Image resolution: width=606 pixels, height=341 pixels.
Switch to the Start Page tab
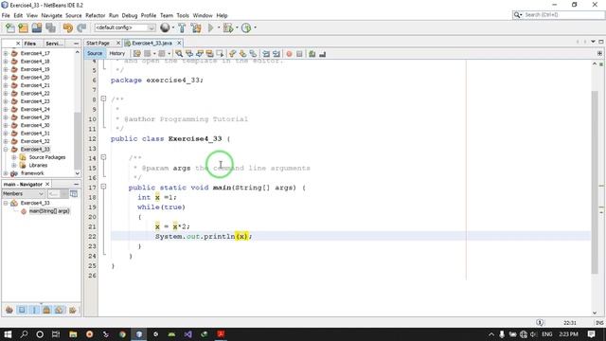pos(98,44)
